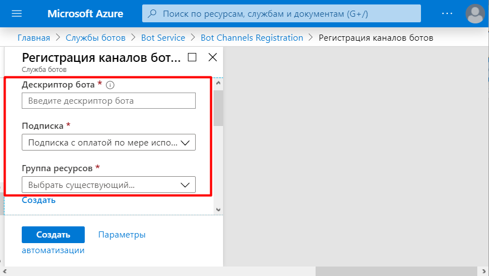Click the Дескриптор бота label
The image size is (489, 276).
pos(59,85)
